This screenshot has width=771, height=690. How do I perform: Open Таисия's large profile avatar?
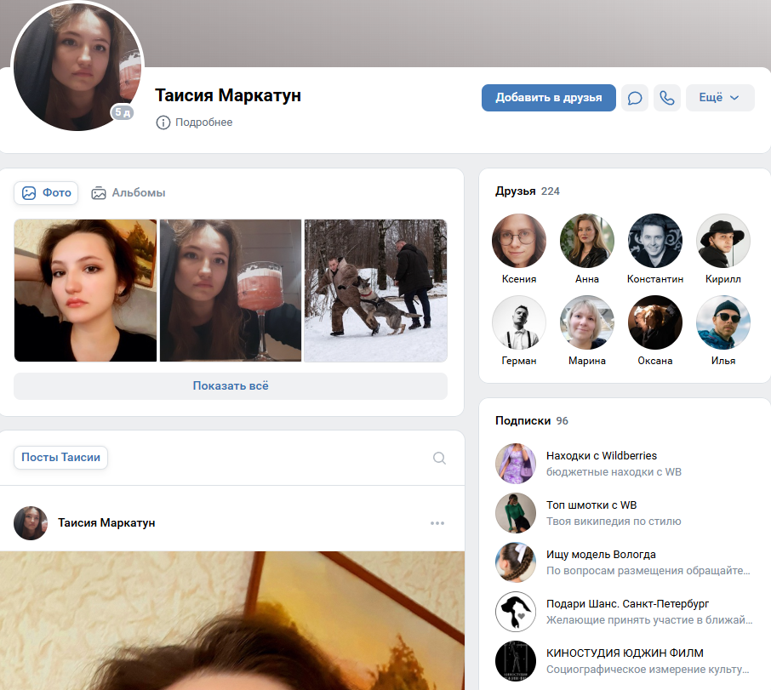tap(77, 67)
